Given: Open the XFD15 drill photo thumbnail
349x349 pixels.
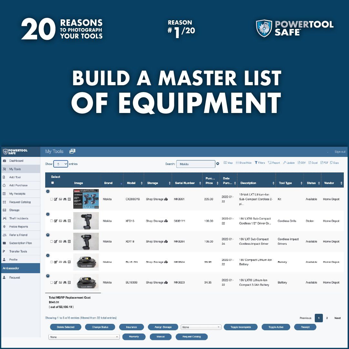Looking at the screenshot, I should click(x=86, y=221).
